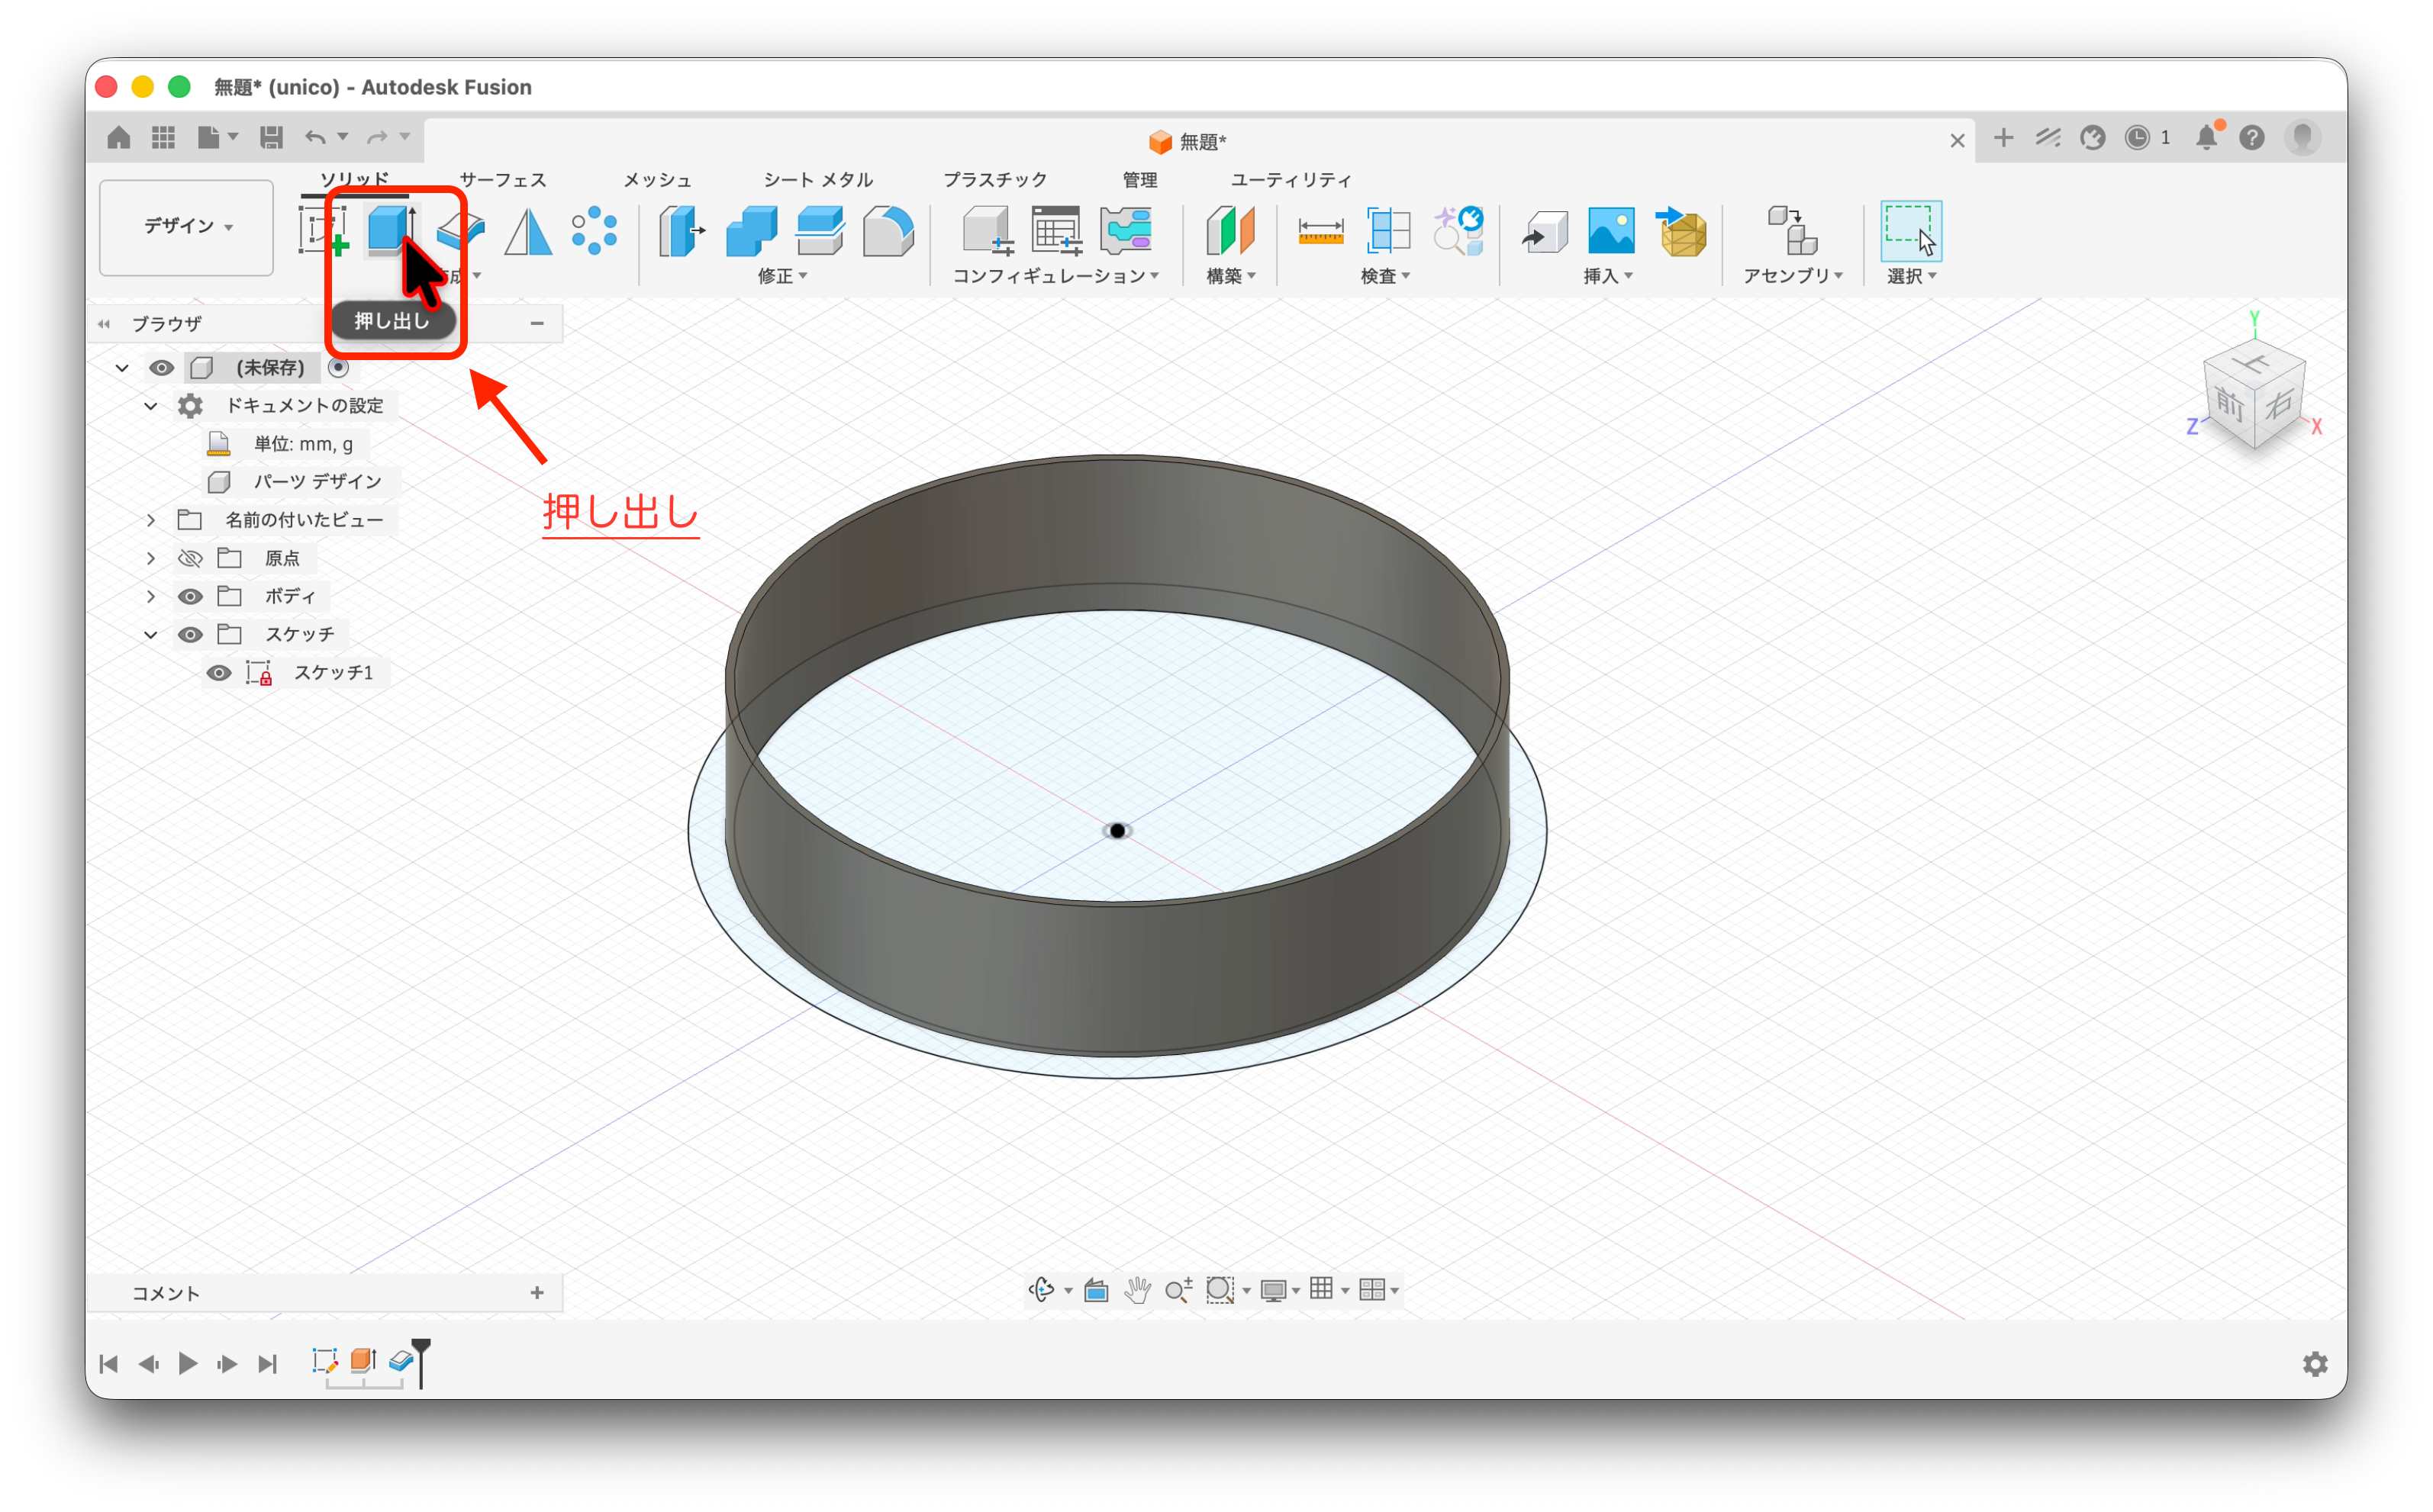
Task: Open the Configure table icon
Action: [x=1056, y=231]
